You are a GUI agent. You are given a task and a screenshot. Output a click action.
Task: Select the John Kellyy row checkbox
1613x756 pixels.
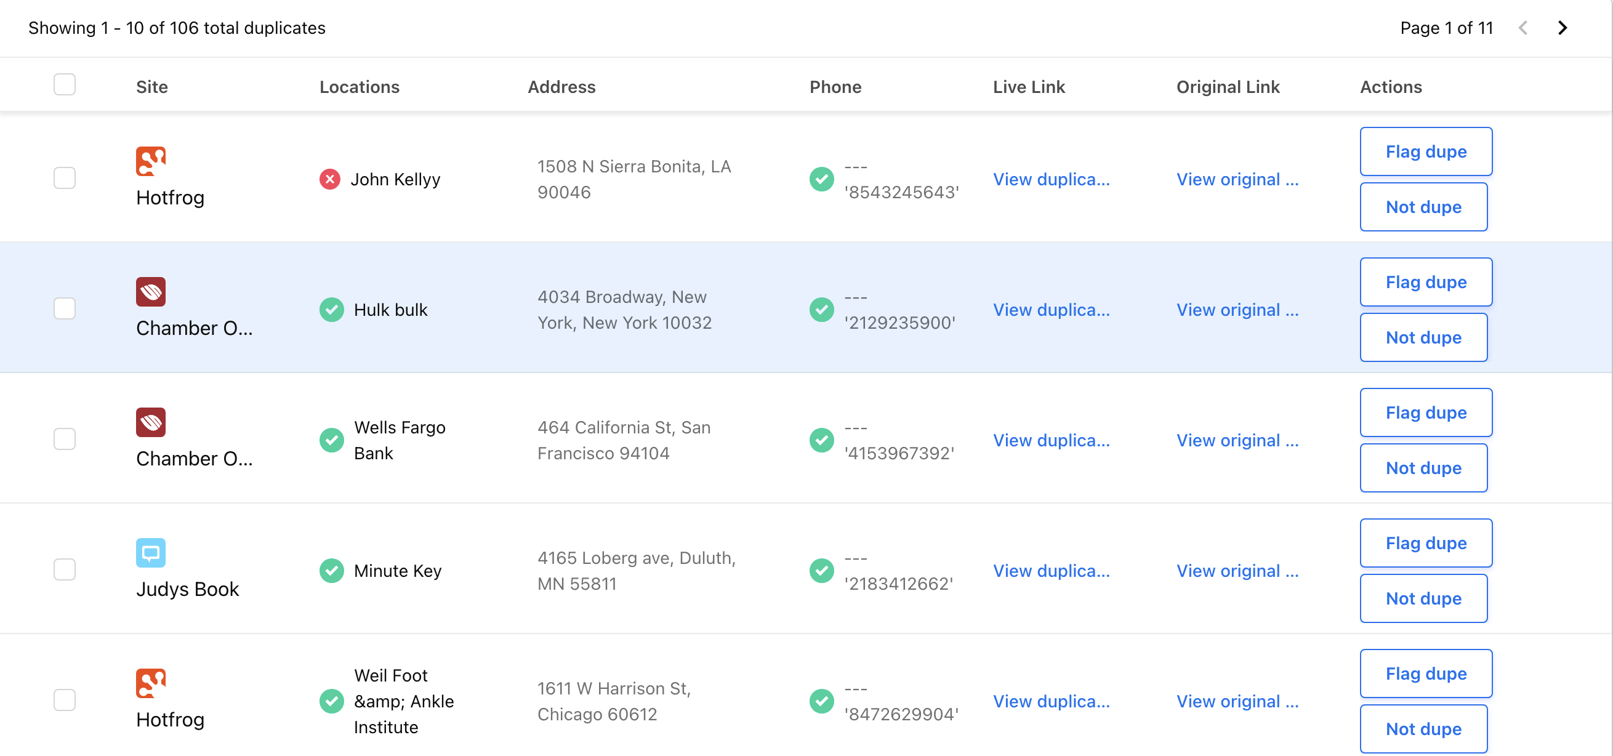click(65, 178)
